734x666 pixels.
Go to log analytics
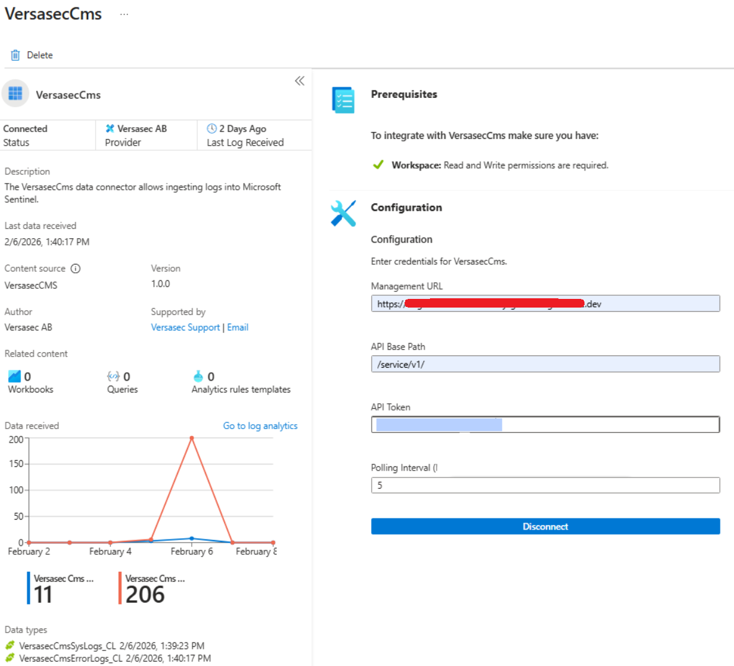[x=260, y=425]
